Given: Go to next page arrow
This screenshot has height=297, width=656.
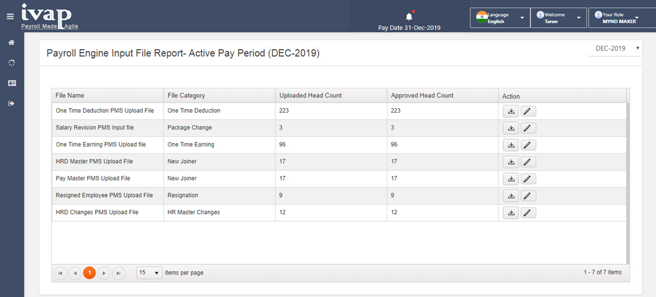Looking at the screenshot, I should (x=103, y=273).
